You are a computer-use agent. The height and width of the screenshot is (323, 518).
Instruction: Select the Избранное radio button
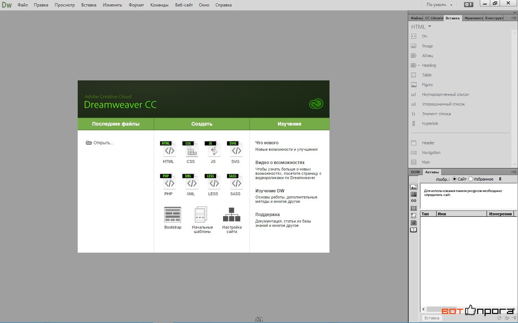[x=471, y=179]
